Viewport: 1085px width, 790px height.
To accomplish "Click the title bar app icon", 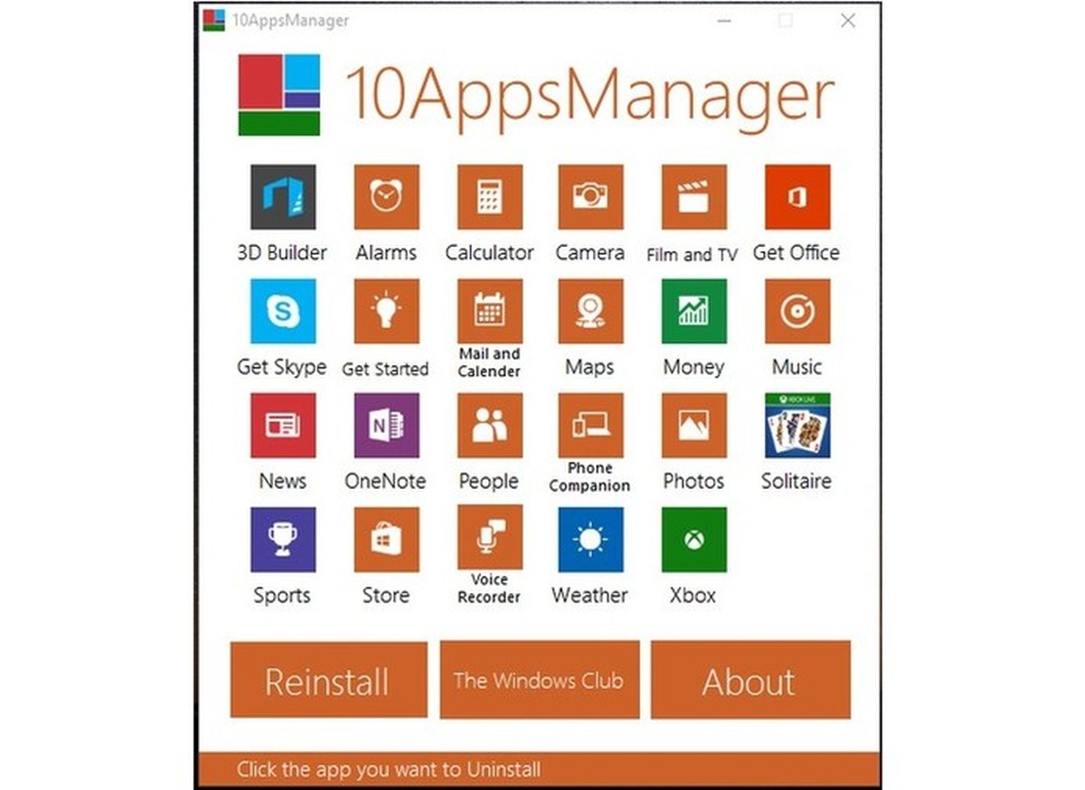I will tap(213, 20).
